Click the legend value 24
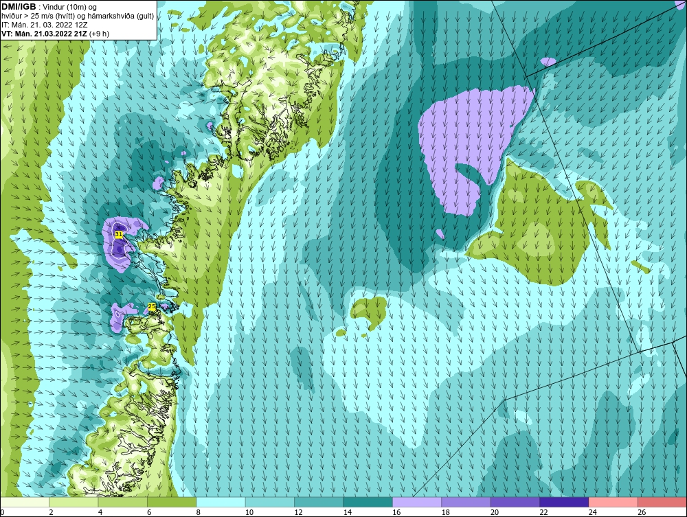This screenshot has width=687, height=517. (593, 512)
